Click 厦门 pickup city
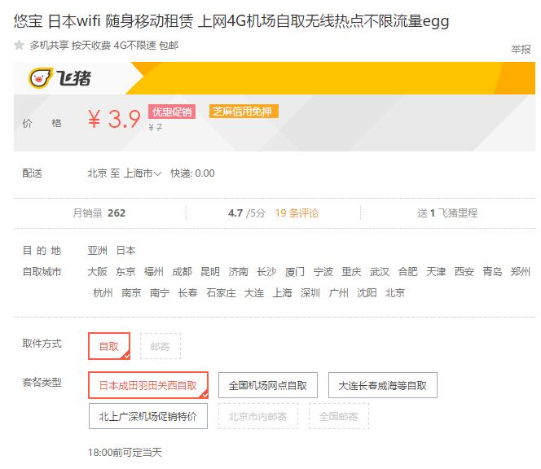 pos(295,272)
